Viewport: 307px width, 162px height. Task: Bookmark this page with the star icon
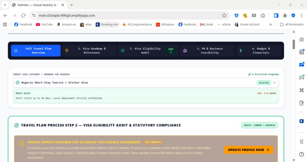224,15
